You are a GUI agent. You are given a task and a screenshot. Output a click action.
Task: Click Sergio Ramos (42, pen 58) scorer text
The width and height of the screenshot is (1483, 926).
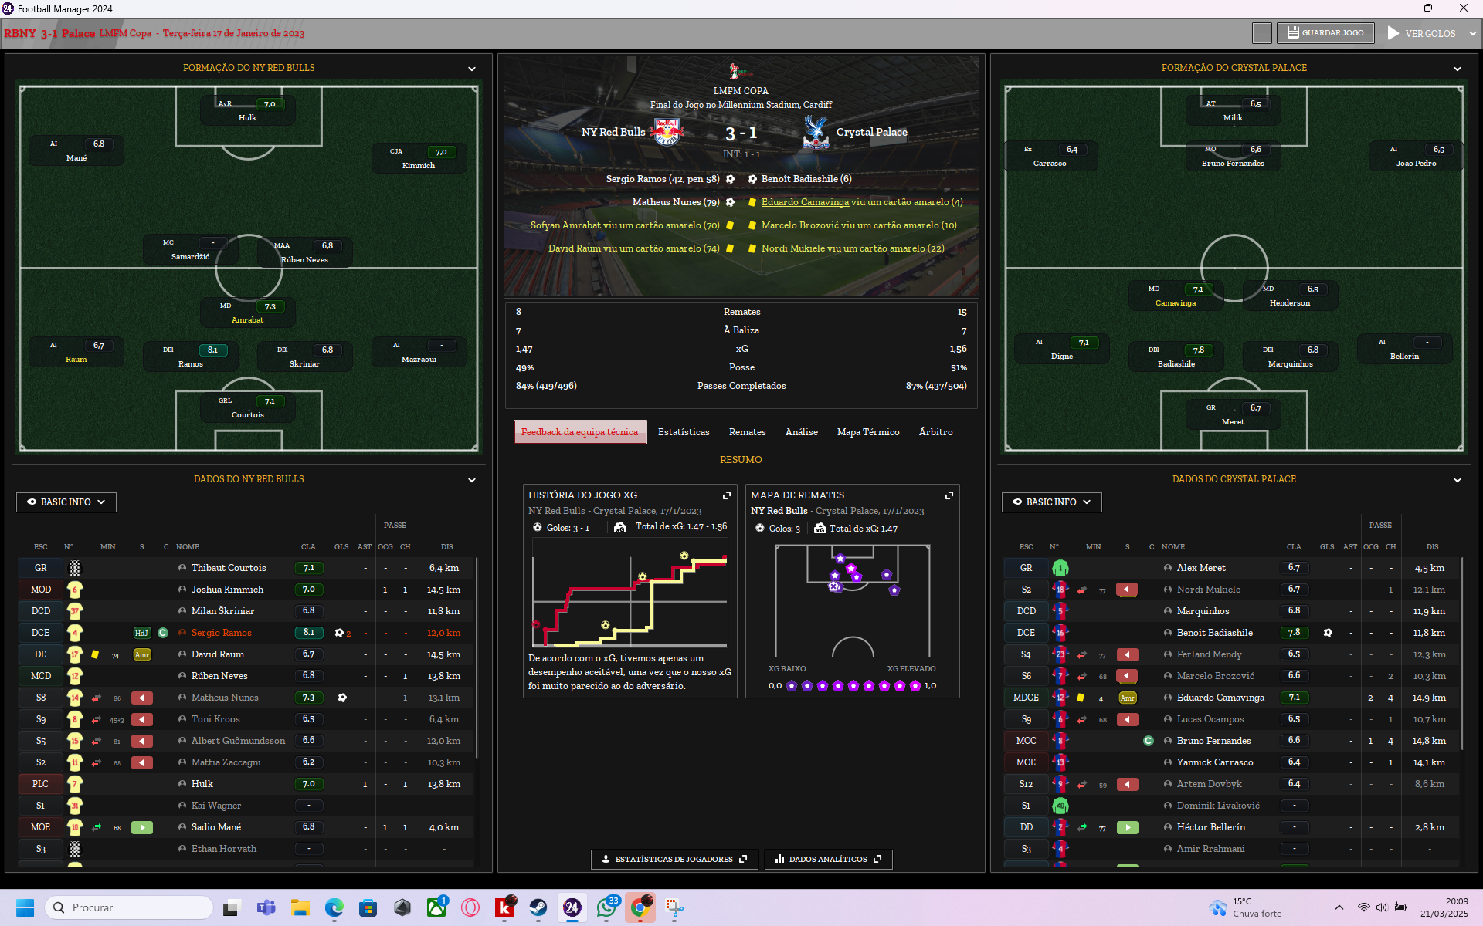click(663, 179)
